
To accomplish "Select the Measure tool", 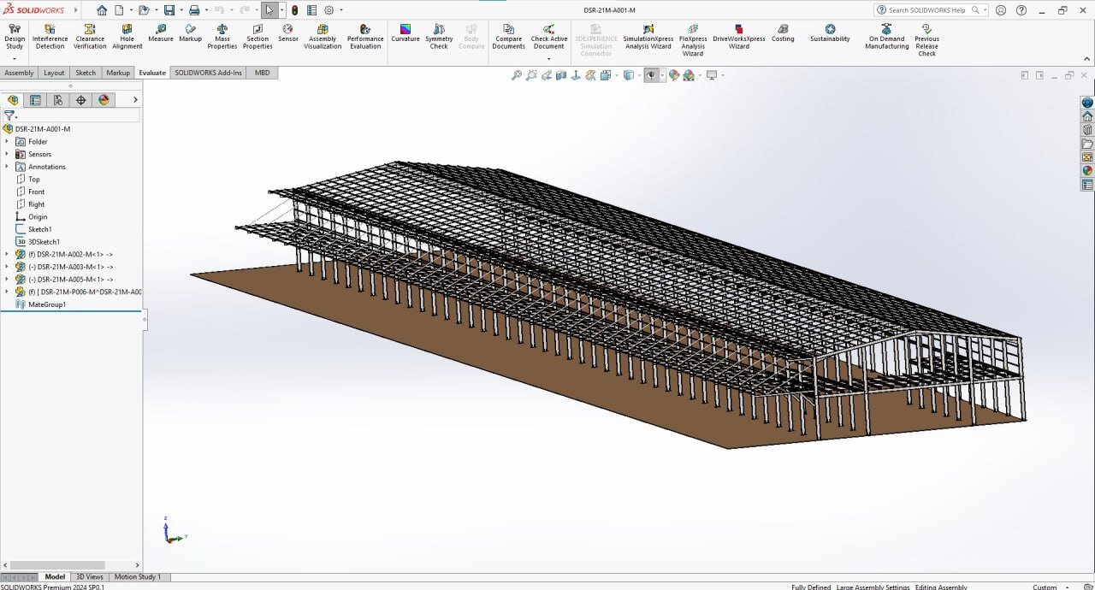I will coord(160,33).
